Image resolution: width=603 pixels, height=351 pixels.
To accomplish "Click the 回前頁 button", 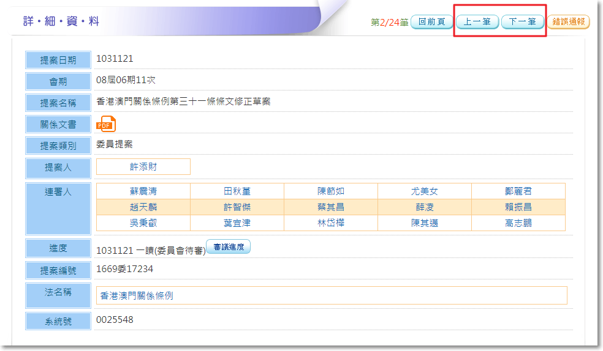I will pos(431,22).
